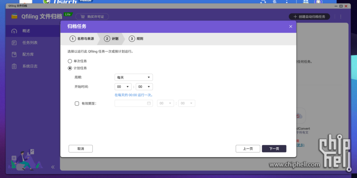357x178 pixels.
Task: Click 购买许可证 button
Action: 92,17
